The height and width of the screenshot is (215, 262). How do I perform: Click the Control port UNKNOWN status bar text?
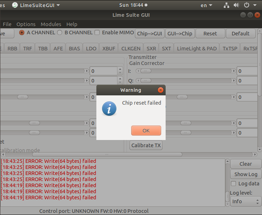94,211
